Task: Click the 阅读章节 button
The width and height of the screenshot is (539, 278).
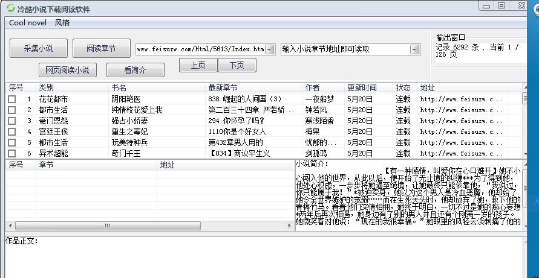Action: point(102,48)
